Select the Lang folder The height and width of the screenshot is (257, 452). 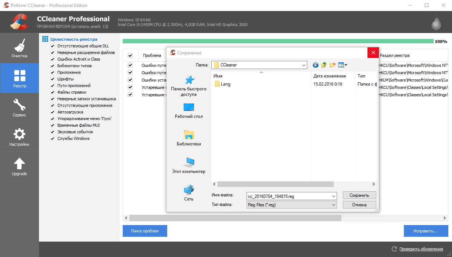point(223,84)
